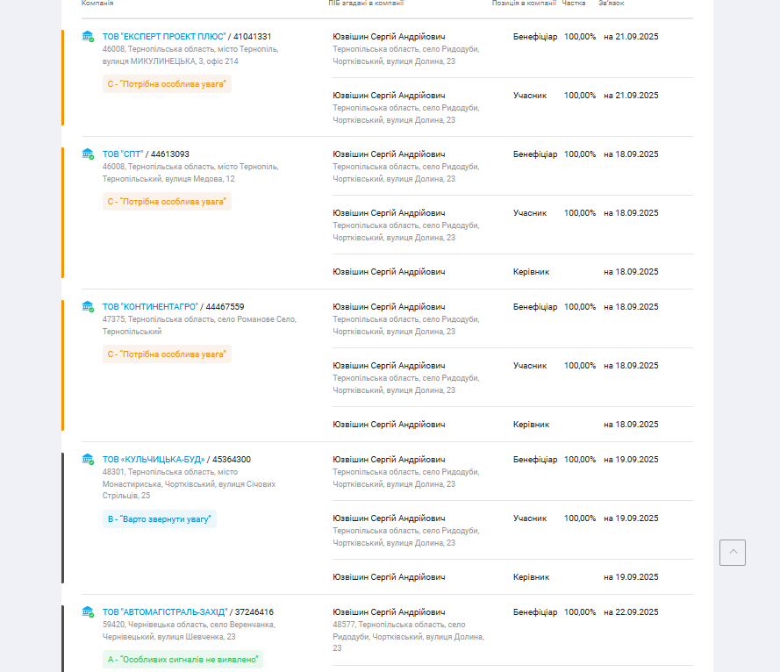
Task: Click the "Потрібна особлива увага" badge under СПТ
Action: (167, 202)
